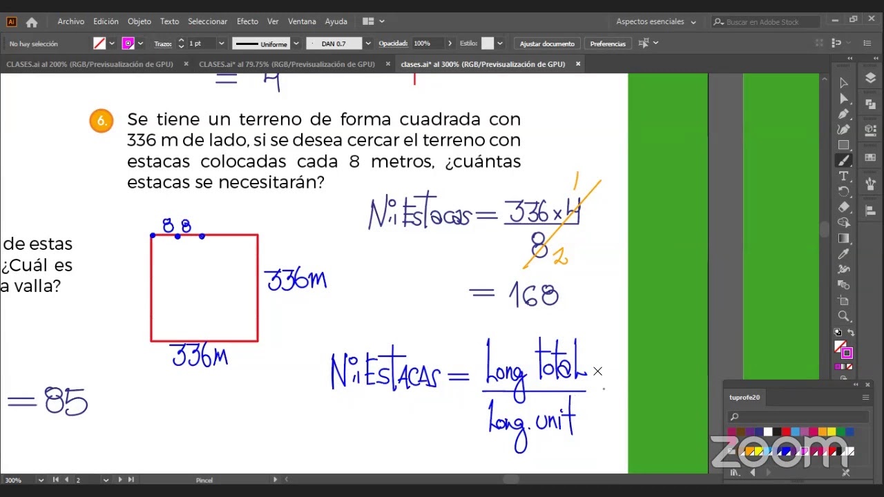Click the Buscar en Adobe Stock field
The height and width of the screenshot is (497, 884).
[x=765, y=22]
